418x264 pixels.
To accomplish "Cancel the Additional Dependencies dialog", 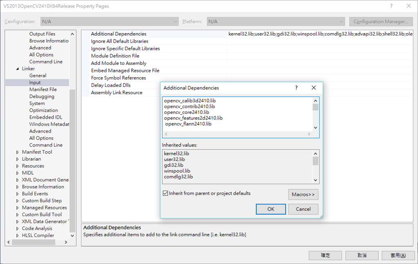I will [x=303, y=209].
